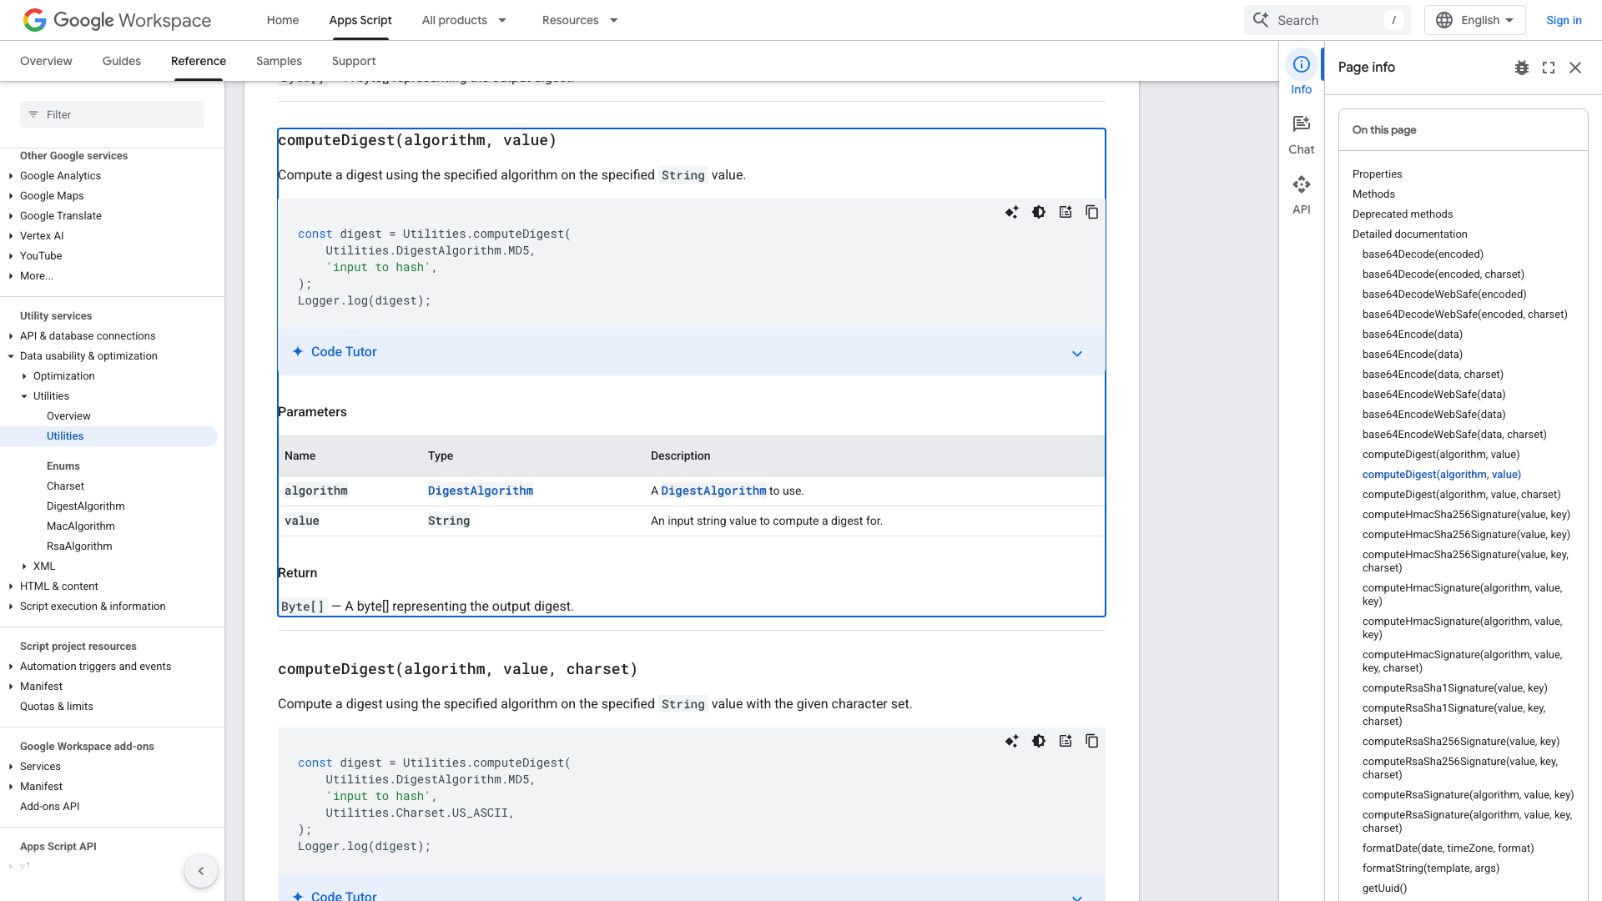1602x901 pixels.
Task: Click DigestAlgorithm link in the description column
Action: (713, 491)
